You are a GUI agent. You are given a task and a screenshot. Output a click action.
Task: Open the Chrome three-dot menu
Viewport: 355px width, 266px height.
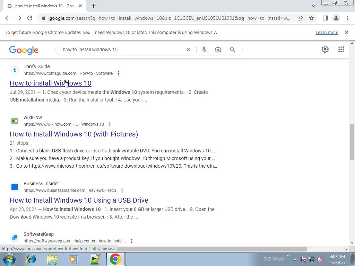click(x=347, y=18)
